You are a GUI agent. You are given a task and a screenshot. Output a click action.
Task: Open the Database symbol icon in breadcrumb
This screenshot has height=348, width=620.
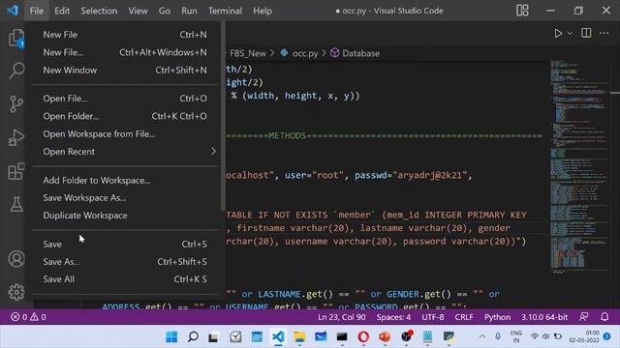click(x=335, y=53)
